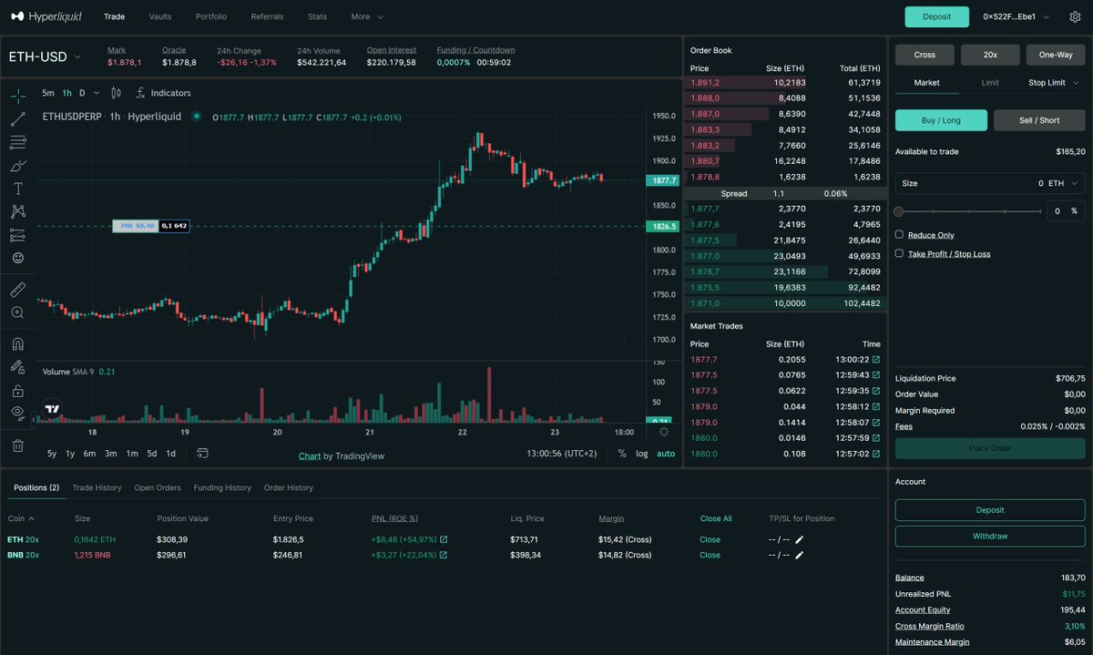This screenshot has width=1093, height=655.
Task: Click the top Deposit button
Action: click(x=936, y=16)
